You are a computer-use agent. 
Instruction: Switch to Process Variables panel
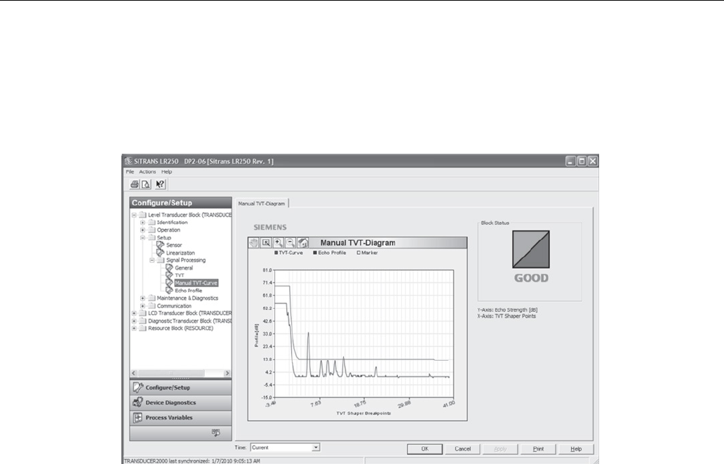180,418
